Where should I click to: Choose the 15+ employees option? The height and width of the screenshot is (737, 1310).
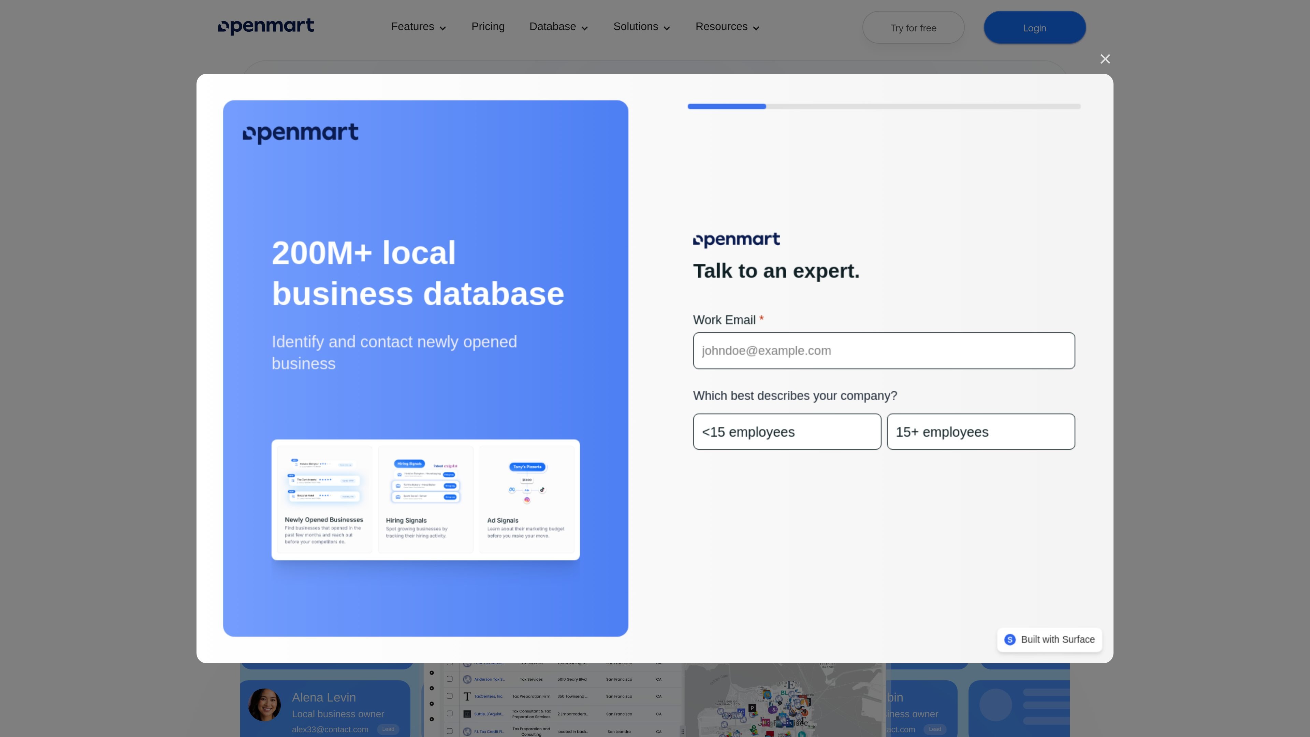pyautogui.click(x=980, y=432)
